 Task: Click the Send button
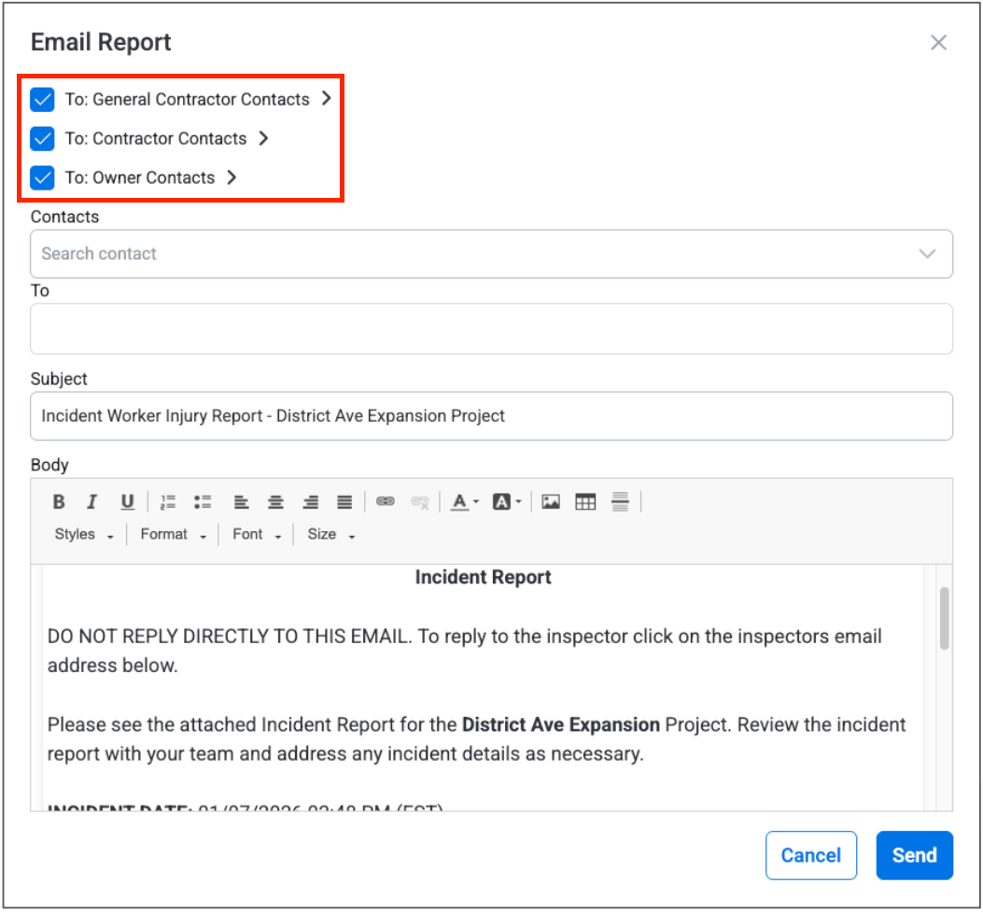(x=914, y=856)
